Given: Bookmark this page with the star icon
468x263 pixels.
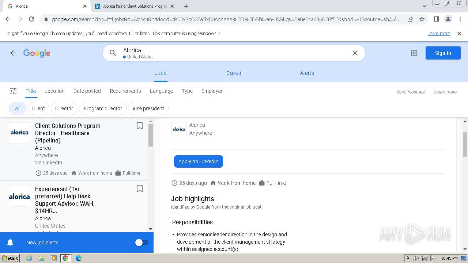Looking at the screenshot, I should [422, 19].
